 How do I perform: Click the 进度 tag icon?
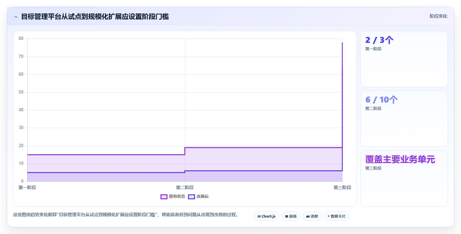308,217
